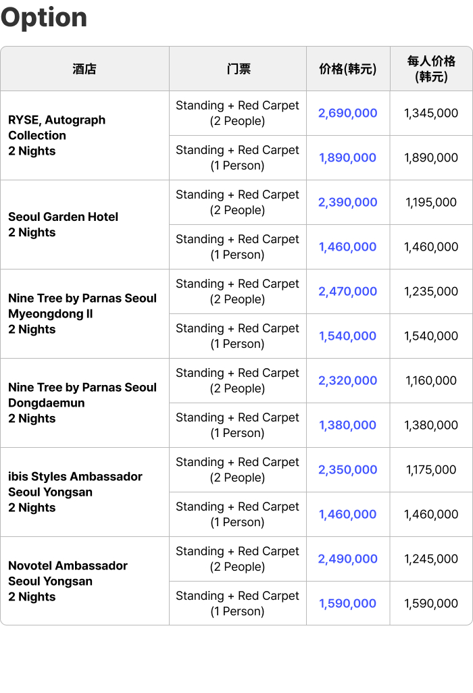
Task: Click the 门票 column header
Action: click(x=238, y=69)
